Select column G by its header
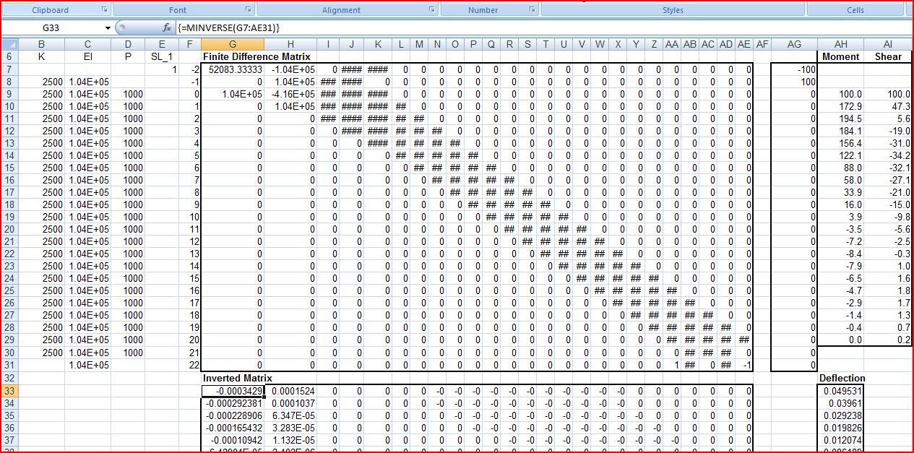This screenshot has width=914, height=453. click(x=232, y=44)
